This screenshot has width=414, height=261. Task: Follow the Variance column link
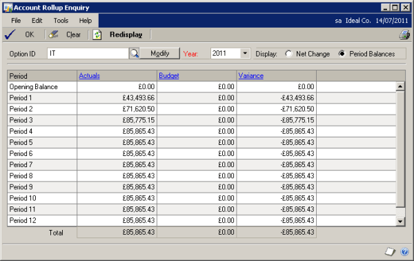click(251, 76)
